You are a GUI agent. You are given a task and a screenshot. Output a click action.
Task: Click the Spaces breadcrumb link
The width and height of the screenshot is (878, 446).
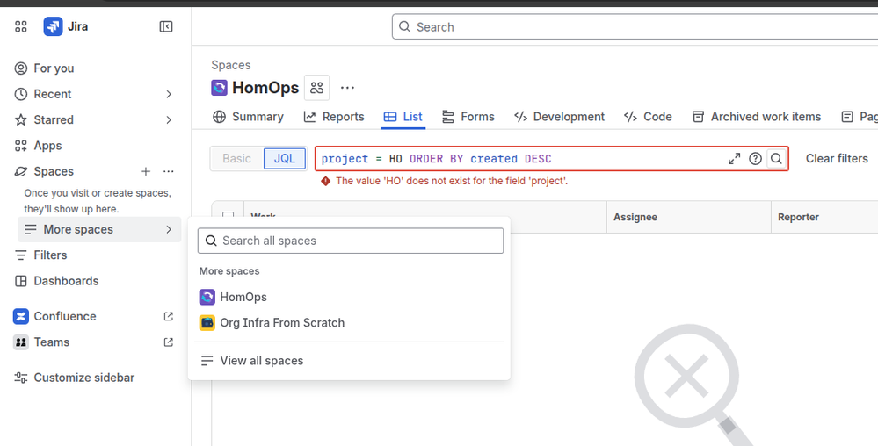coord(230,65)
